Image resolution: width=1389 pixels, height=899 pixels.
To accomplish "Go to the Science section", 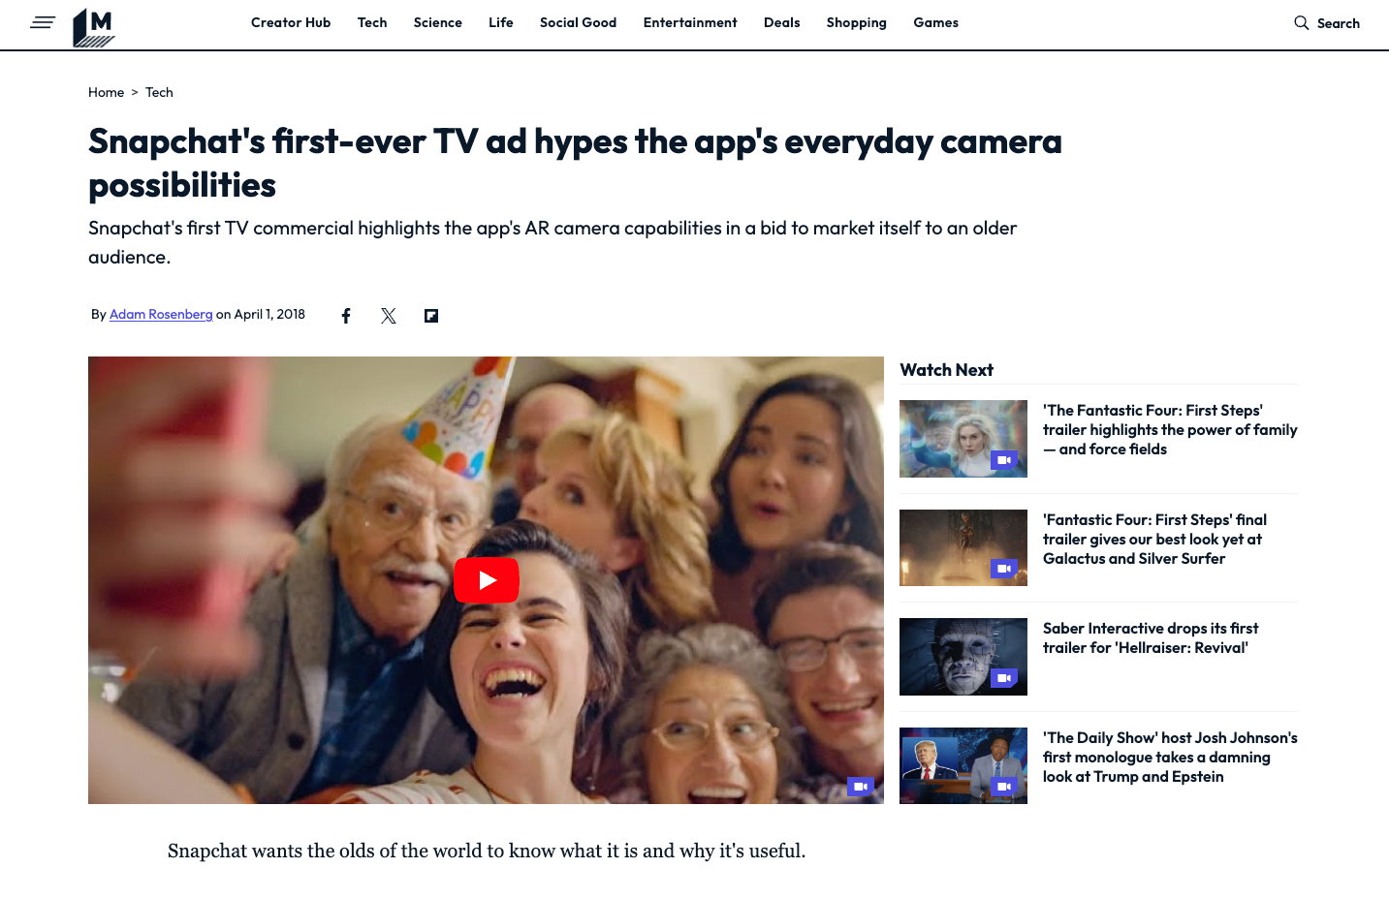I will coord(438,22).
